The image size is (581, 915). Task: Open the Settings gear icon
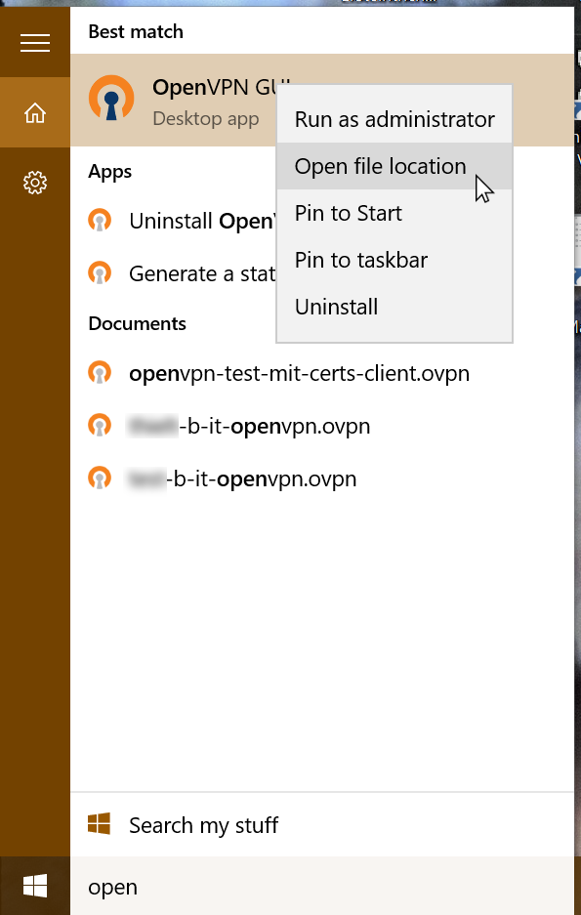pos(35,183)
